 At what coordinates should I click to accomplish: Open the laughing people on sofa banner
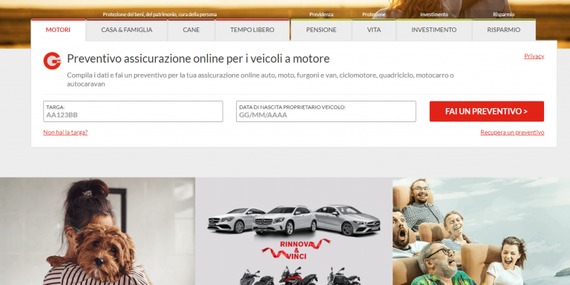(x=481, y=232)
